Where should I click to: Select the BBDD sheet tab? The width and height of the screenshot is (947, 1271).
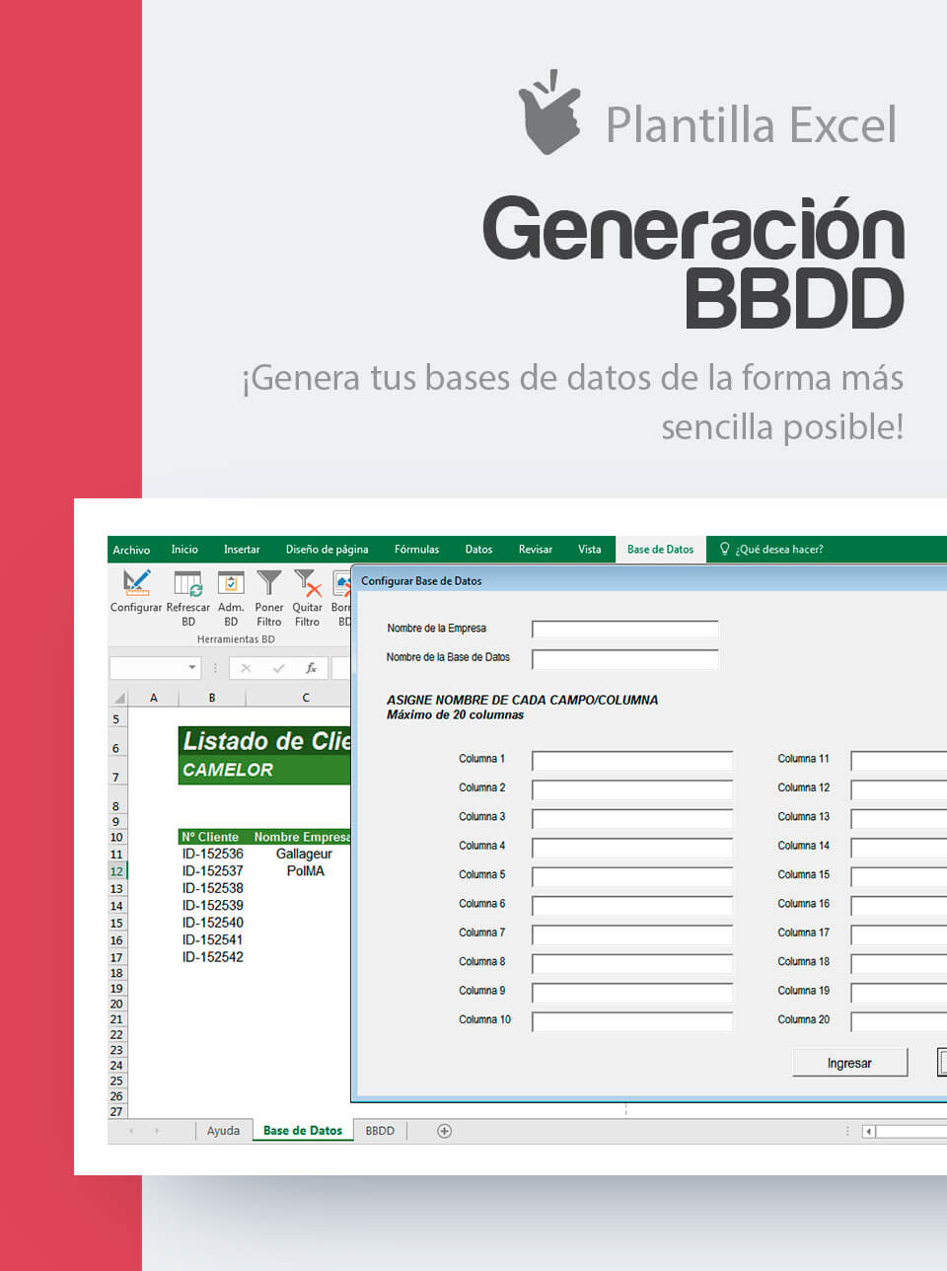pos(380,1131)
